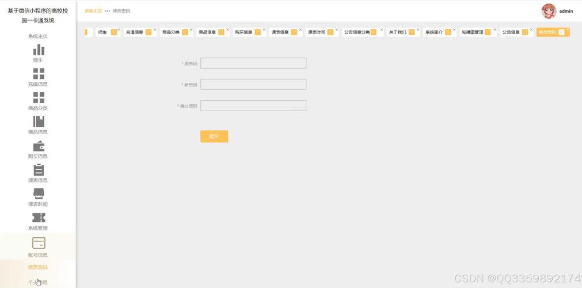Open 商品信息 via its sidebar icon
This screenshot has width=582, height=288.
39,122
